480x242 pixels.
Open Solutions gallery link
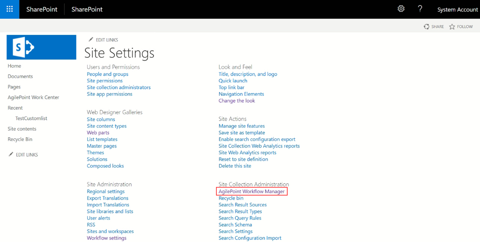click(x=97, y=159)
